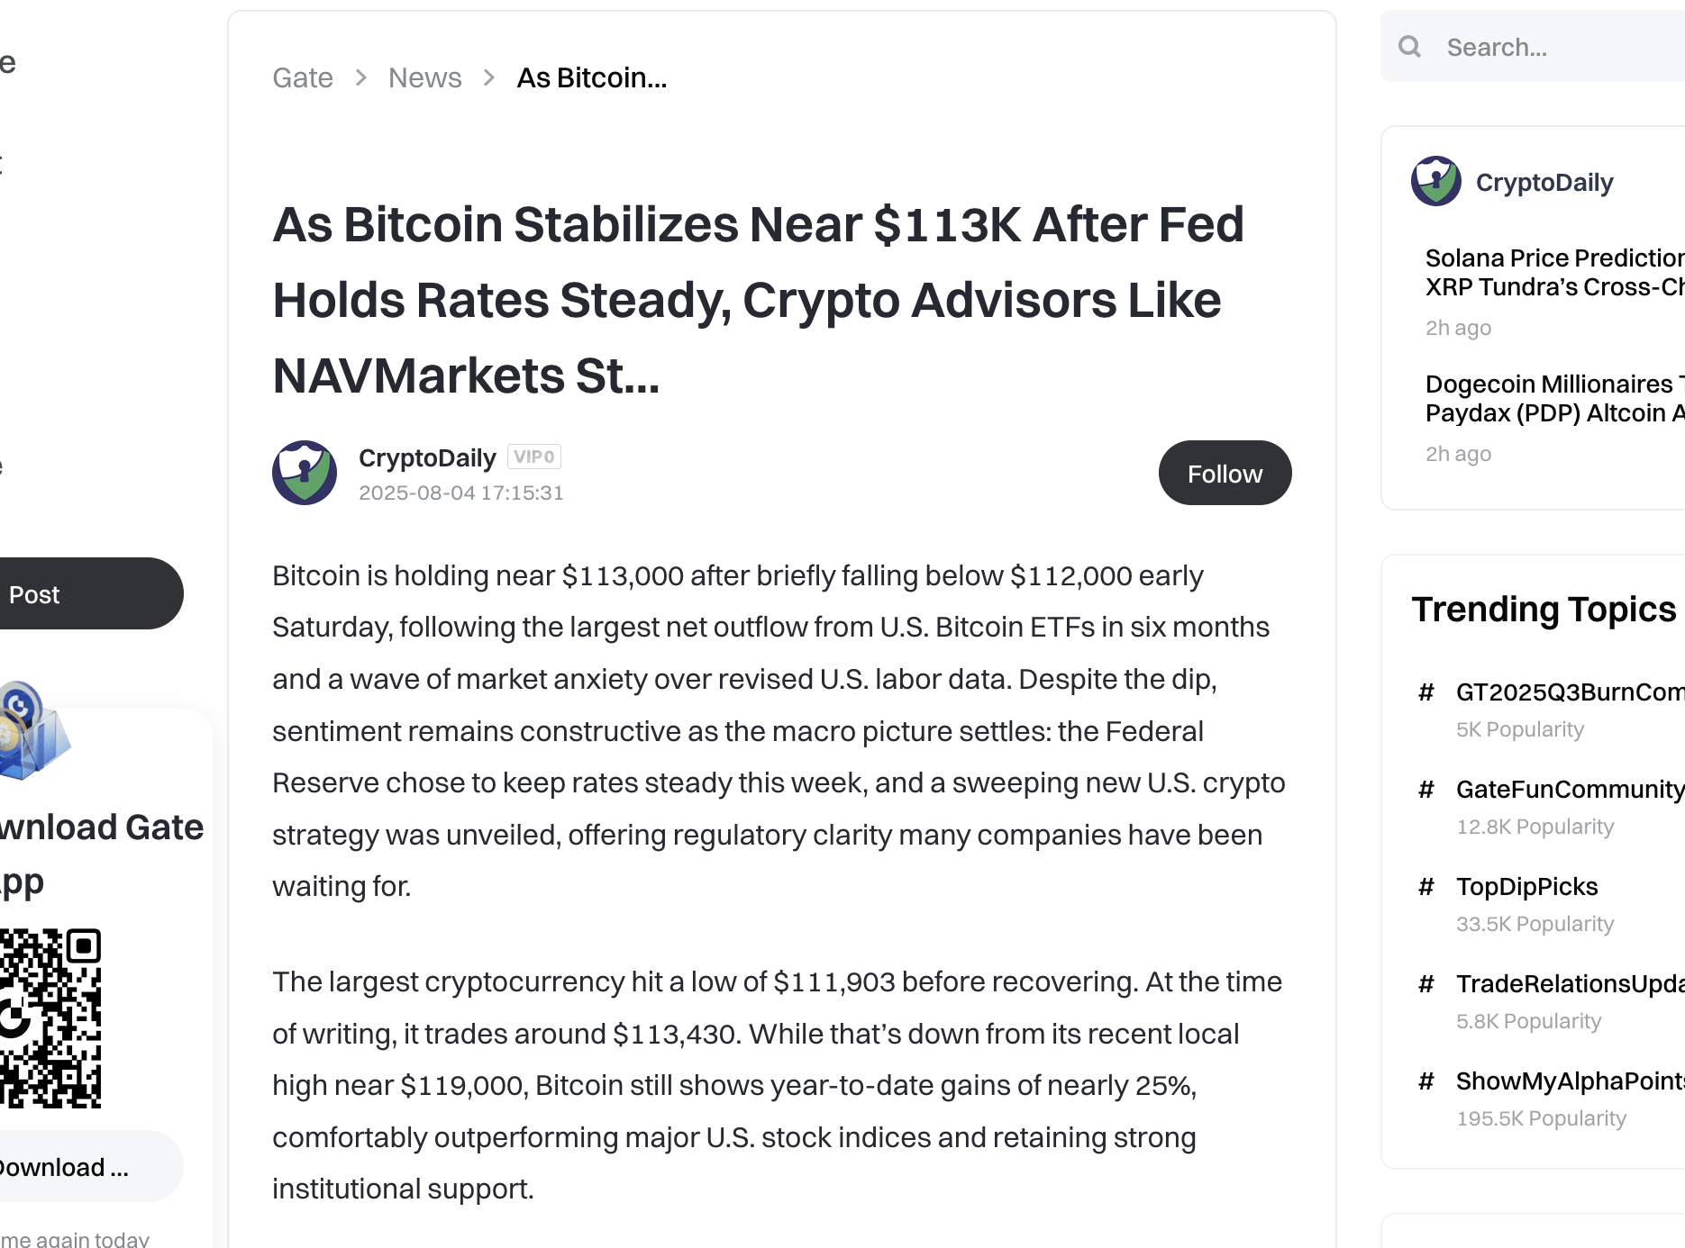Type in the Search field

click(x=1559, y=47)
